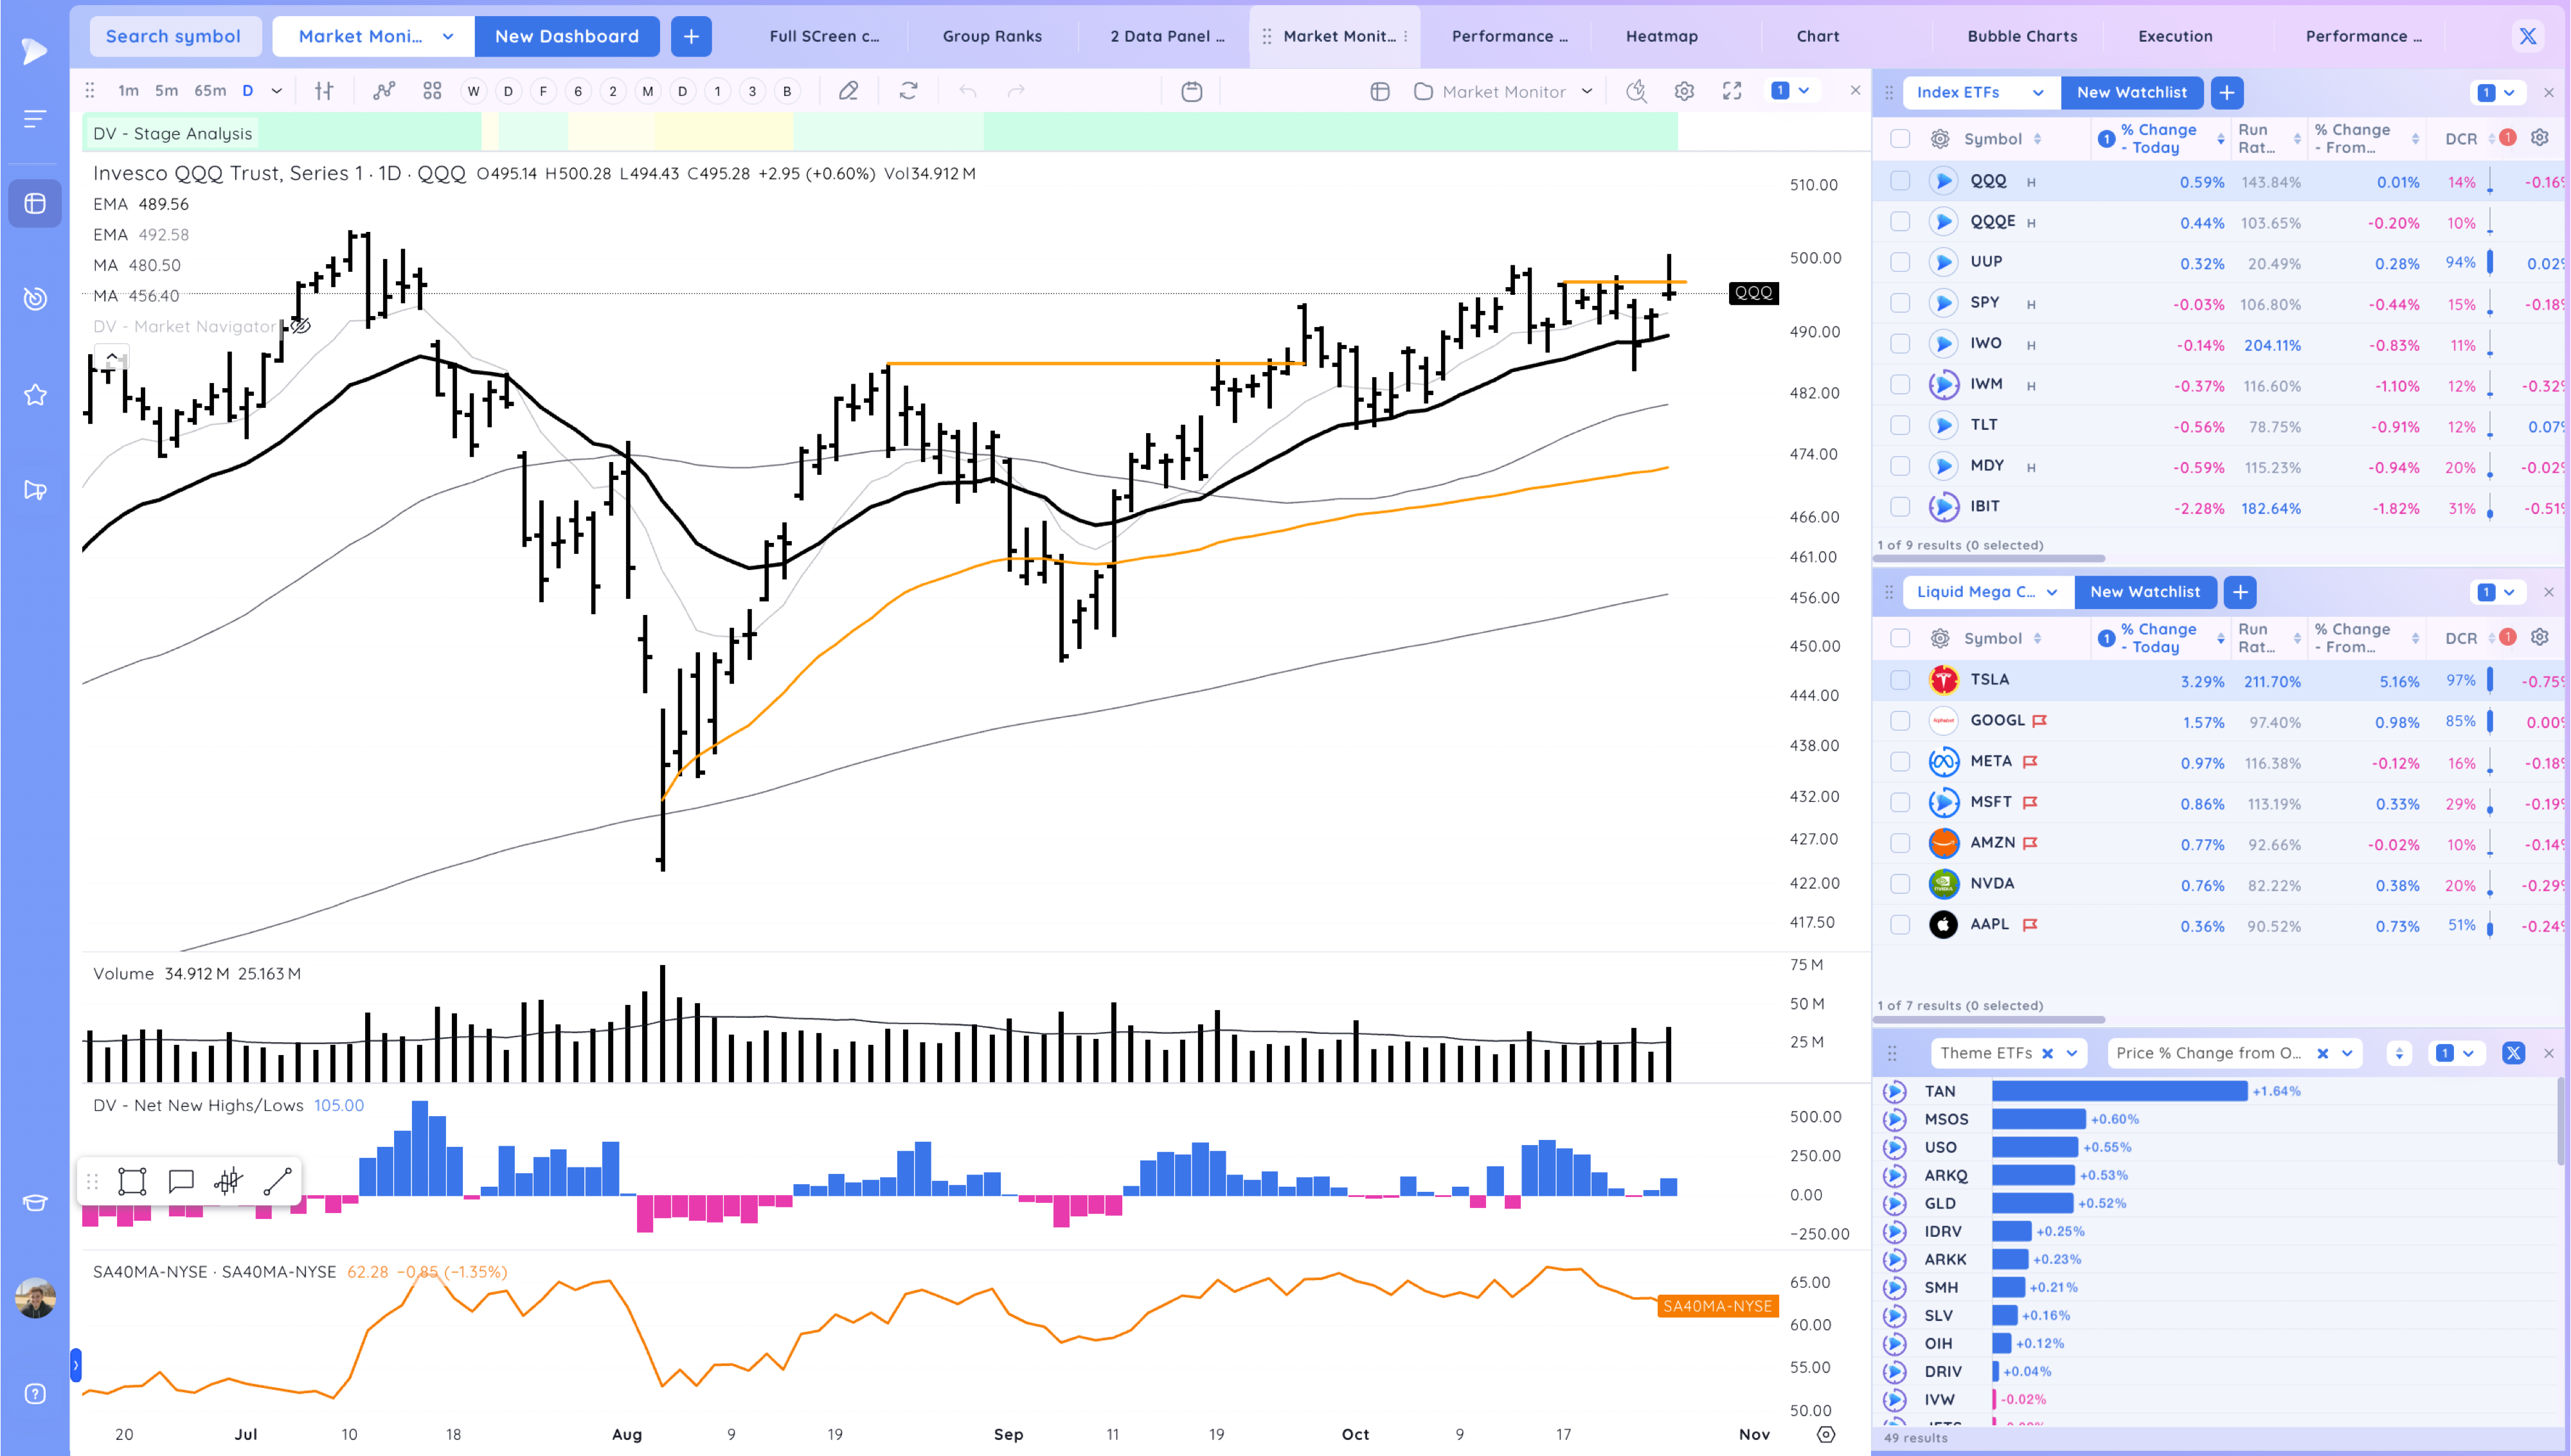Pick the callout note tool
Image resolution: width=2571 pixels, height=1456 pixels.
coord(181,1181)
